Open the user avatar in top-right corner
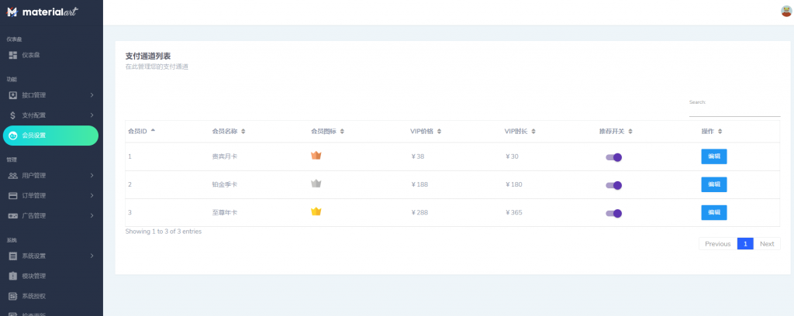 click(786, 11)
